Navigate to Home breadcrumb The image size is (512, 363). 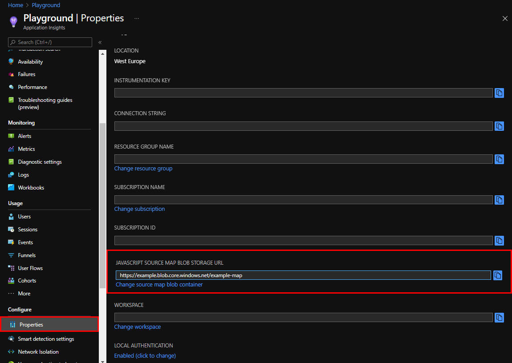coord(16,5)
